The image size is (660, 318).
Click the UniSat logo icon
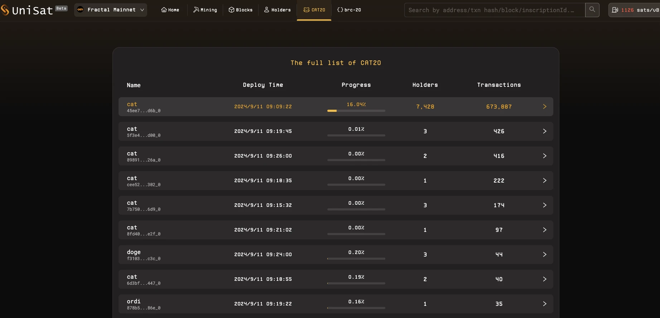5,10
